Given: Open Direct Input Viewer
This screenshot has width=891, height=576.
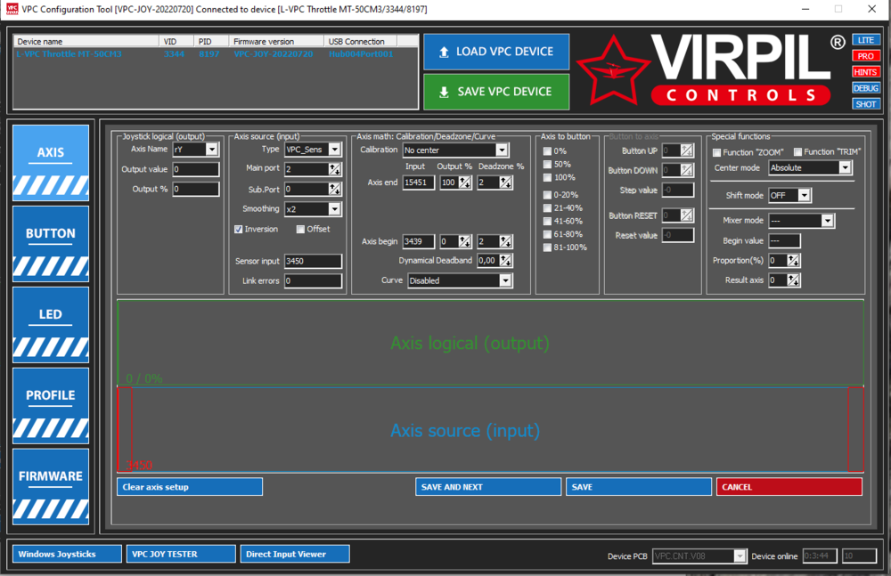Looking at the screenshot, I should pyautogui.click(x=295, y=554).
